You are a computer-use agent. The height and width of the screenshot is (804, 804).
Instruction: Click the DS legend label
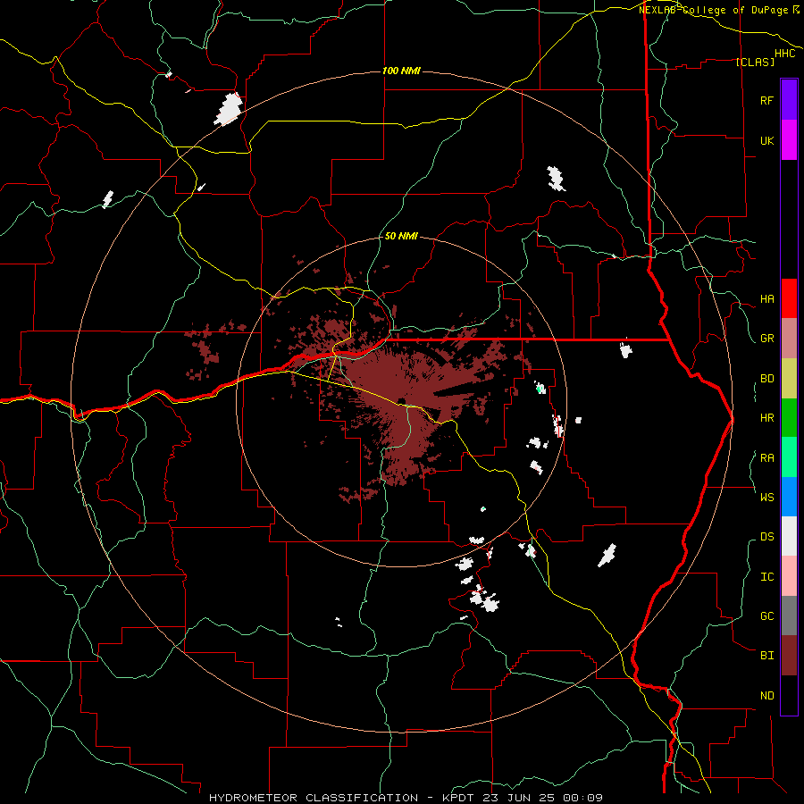point(766,537)
